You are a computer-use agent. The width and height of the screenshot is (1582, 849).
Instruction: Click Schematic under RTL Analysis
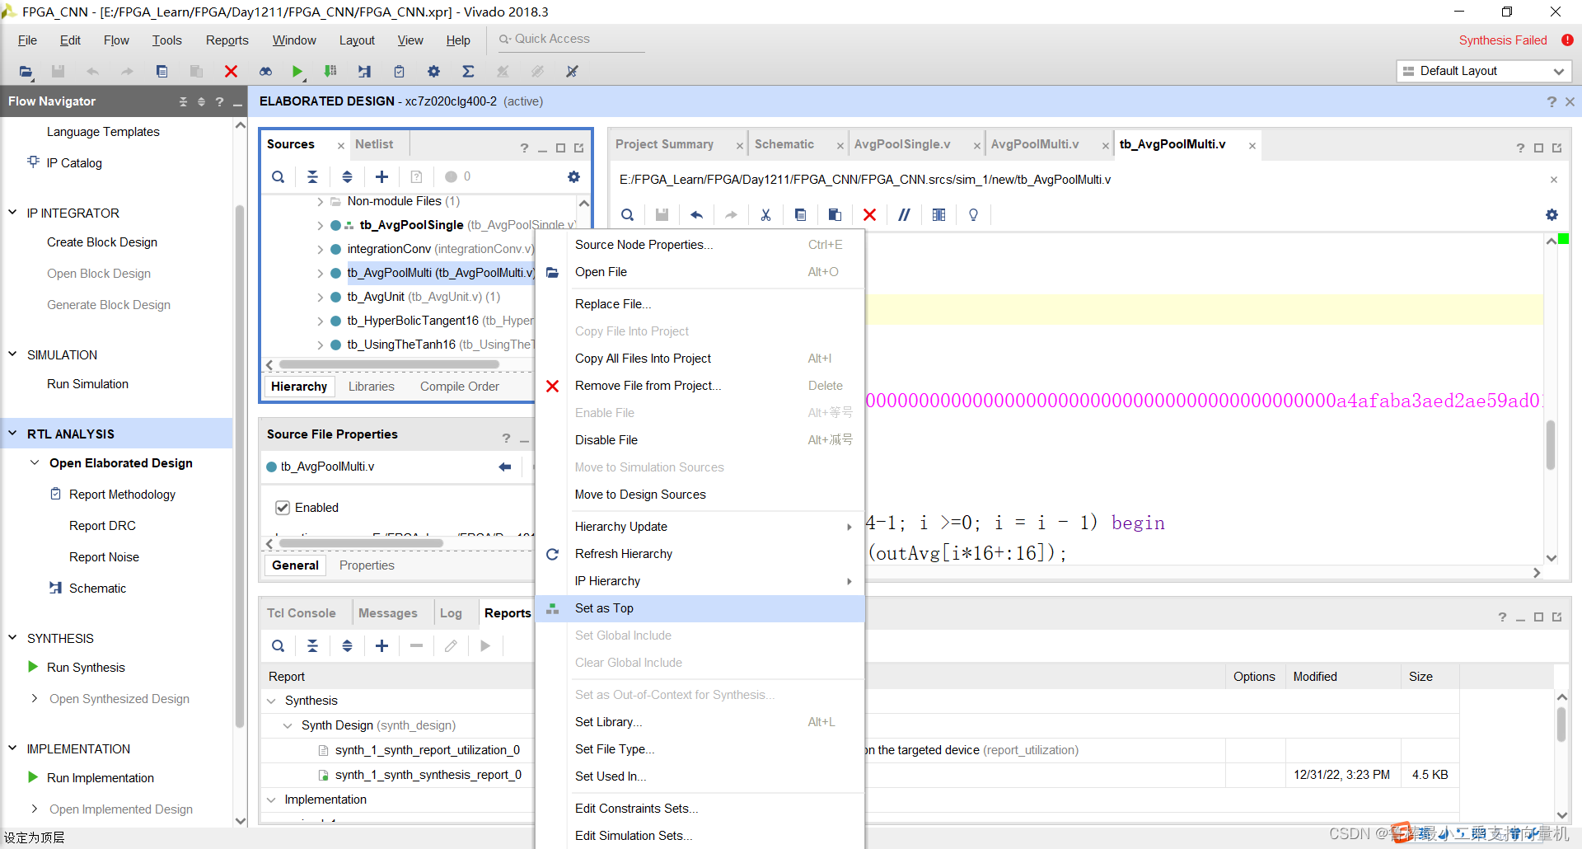[97, 589]
